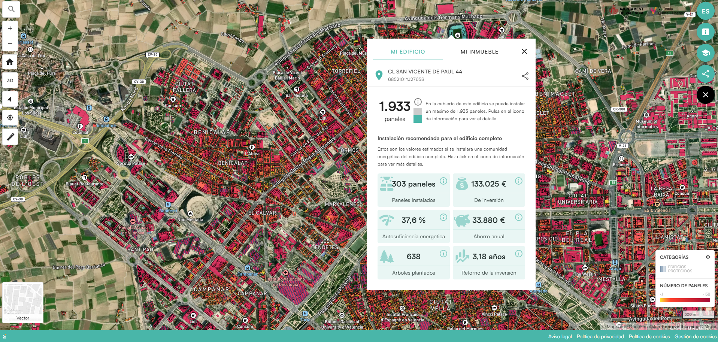Select the MI EDIFICIO tab
Screen dimensions: 718x342
(408, 52)
